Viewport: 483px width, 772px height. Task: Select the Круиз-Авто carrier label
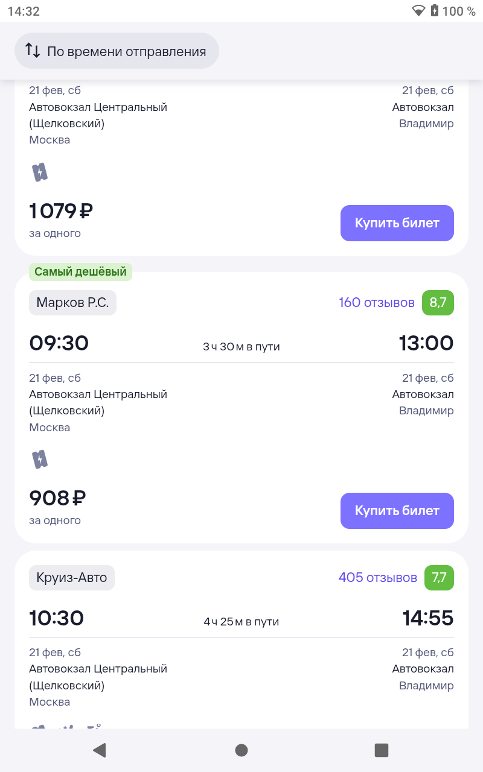click(x=71, y=578)
